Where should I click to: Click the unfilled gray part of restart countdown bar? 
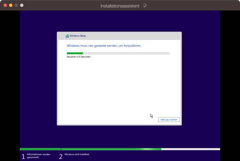126,53
